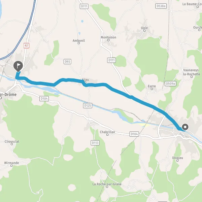The width and height of the screenshot is (202, 202).
Task: Select the N7 road shield
Action: pyautogui.click(x=26, y=45)
